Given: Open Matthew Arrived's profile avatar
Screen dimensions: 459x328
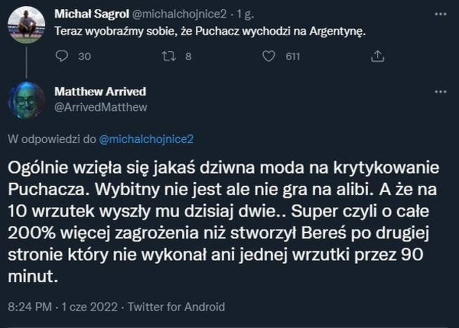Looking at the screenshot, I should 27,99.
